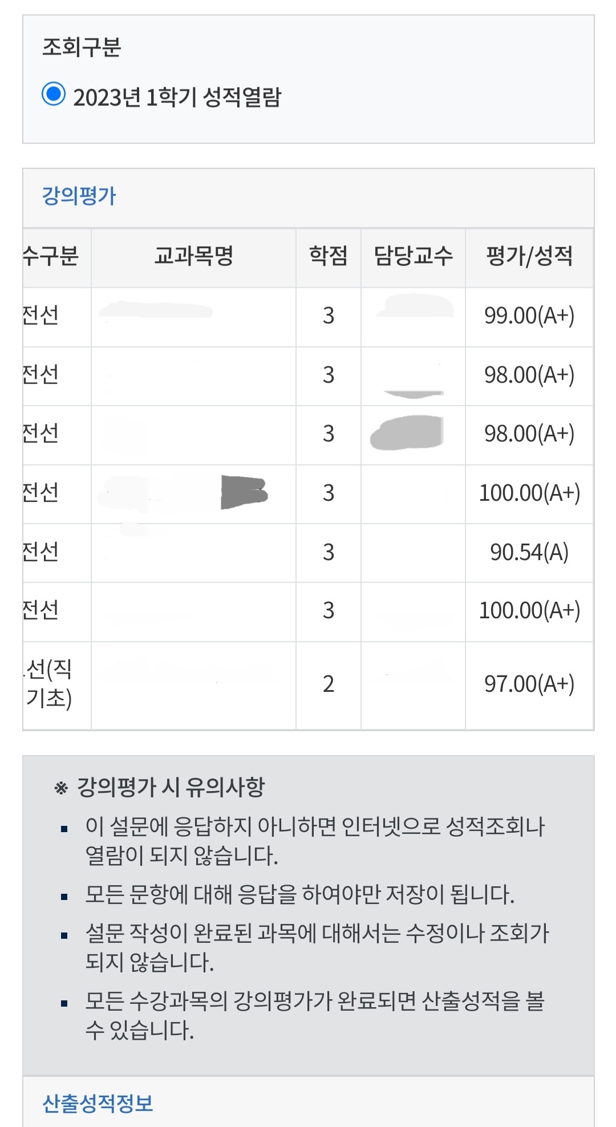Click the 조회구분 heading label
Screen dimensions: 616x1127
point(82,47)
